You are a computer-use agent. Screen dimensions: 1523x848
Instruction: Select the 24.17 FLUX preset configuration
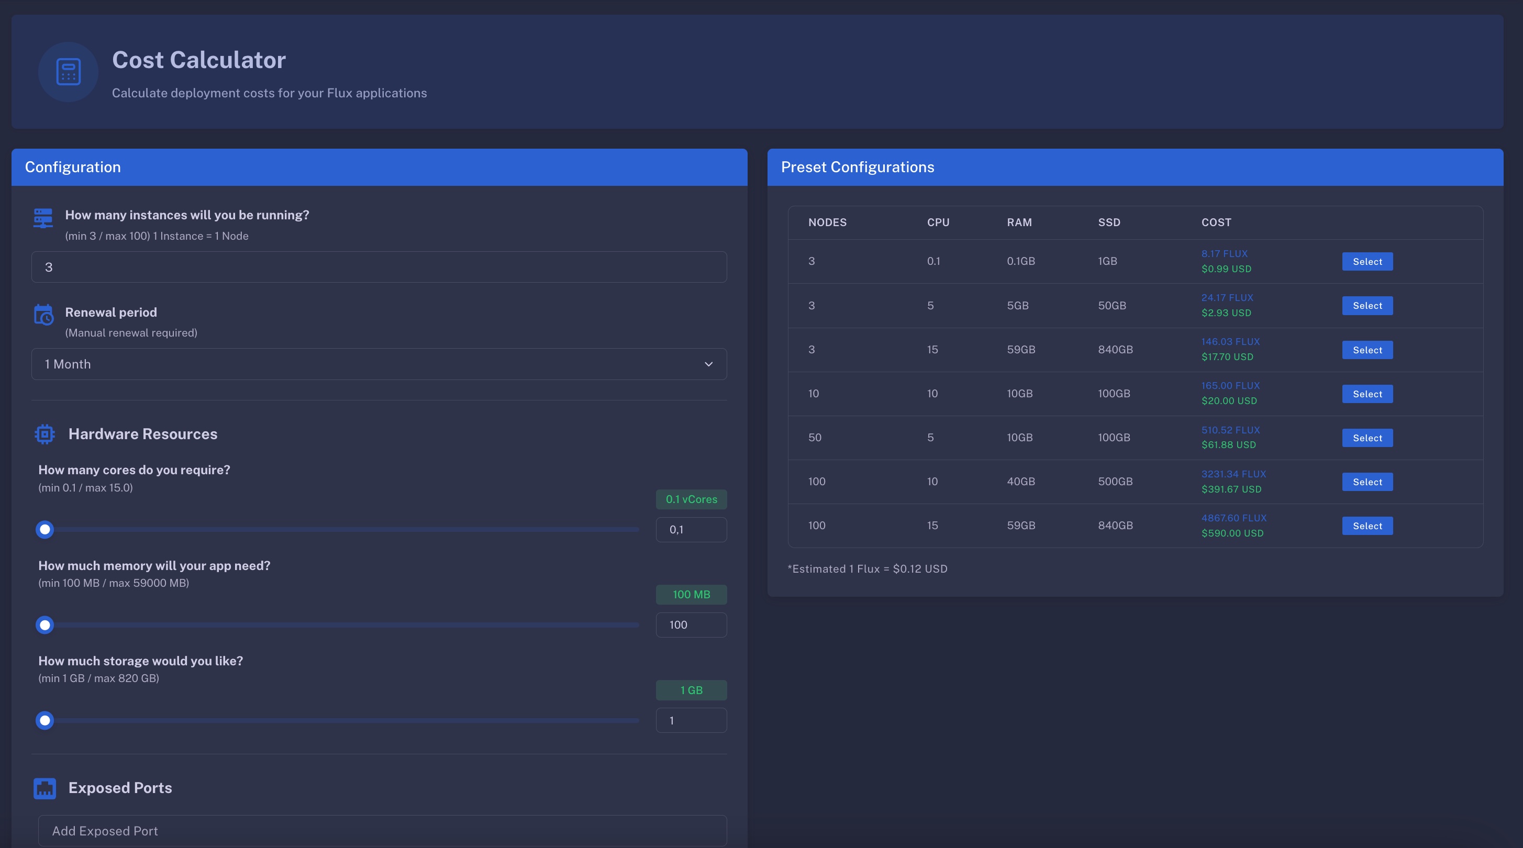tap(1367, 306)
